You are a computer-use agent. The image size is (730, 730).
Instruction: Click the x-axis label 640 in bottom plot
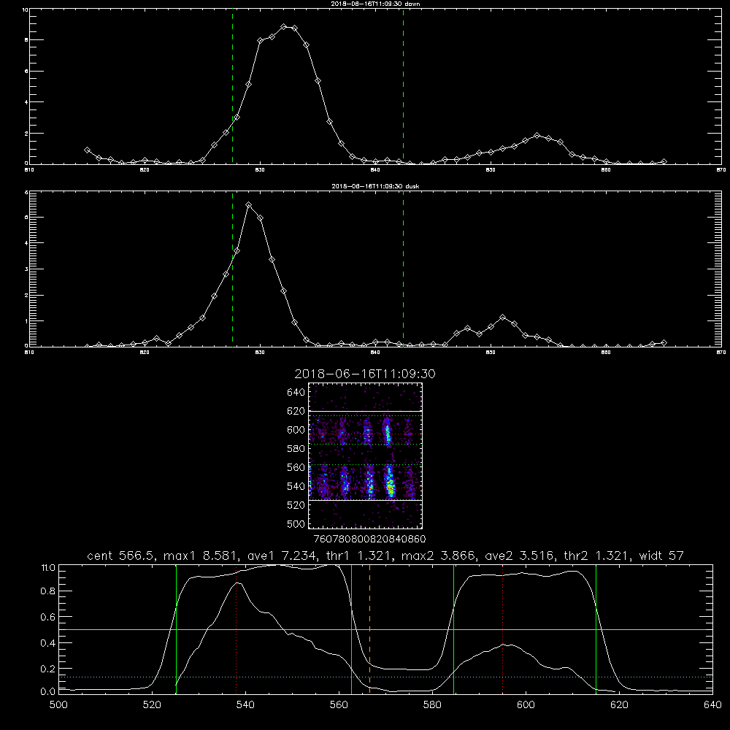pyautogui.click(x=712, y=705)
